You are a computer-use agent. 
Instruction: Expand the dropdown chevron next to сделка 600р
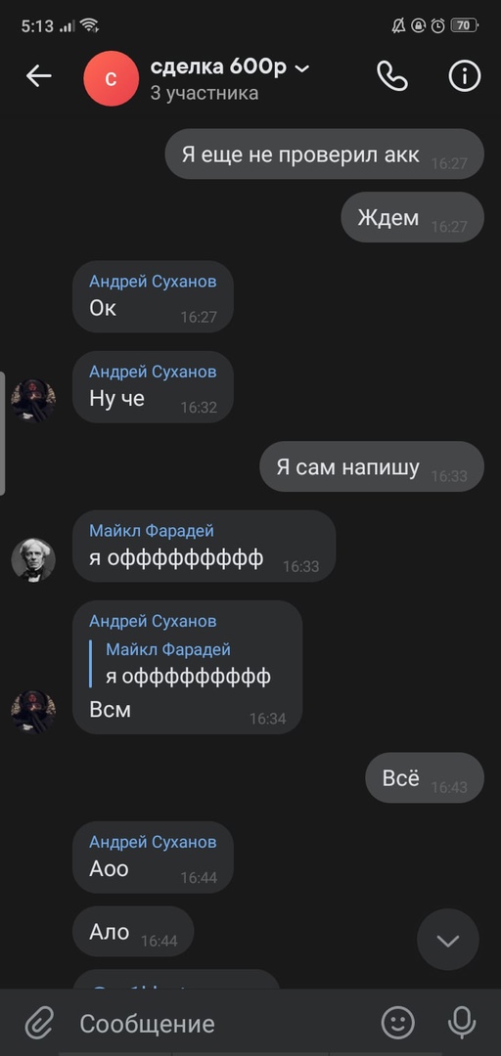302,68
